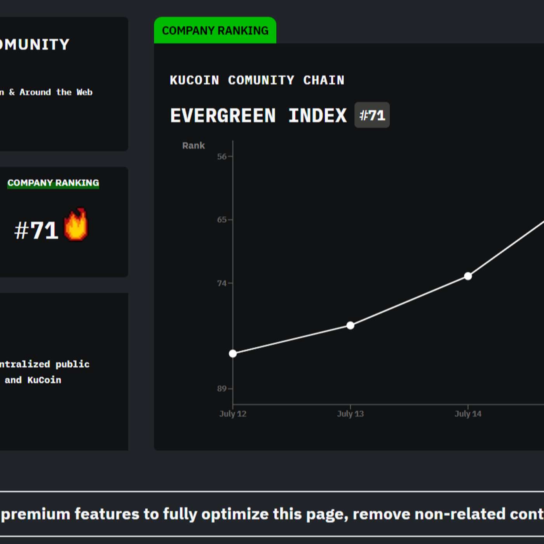Screen dimensions: 544x544
Task: Click the July 13 axis label
Action: tap(351, 413)
